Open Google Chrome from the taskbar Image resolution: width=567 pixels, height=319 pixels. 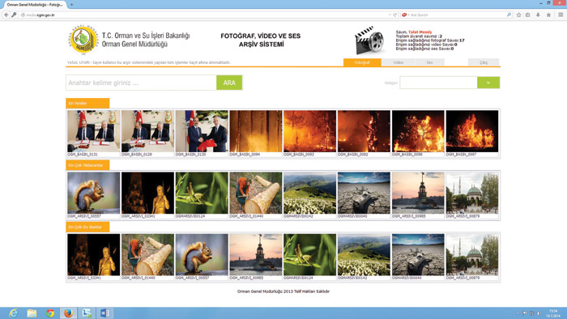pyautogui.click(x=50, y=313)
